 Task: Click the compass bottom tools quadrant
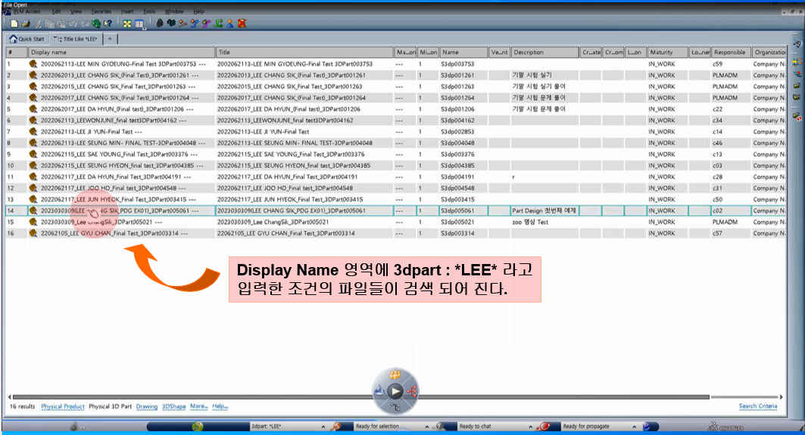click(395, 407)
